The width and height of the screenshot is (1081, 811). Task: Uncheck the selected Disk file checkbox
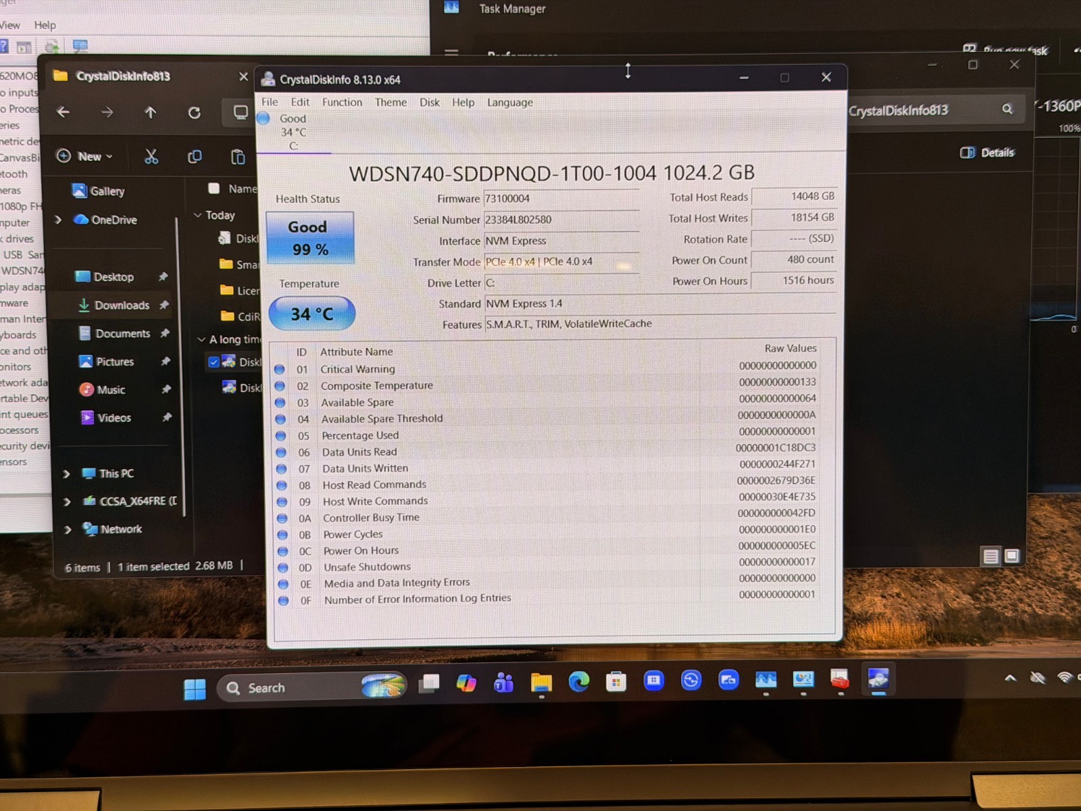pos(213,362)
